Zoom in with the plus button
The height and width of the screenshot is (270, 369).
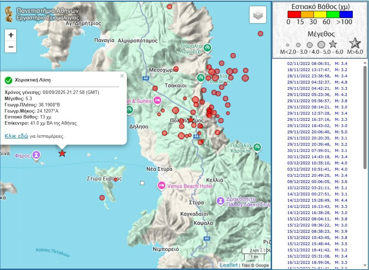[11, 35]
